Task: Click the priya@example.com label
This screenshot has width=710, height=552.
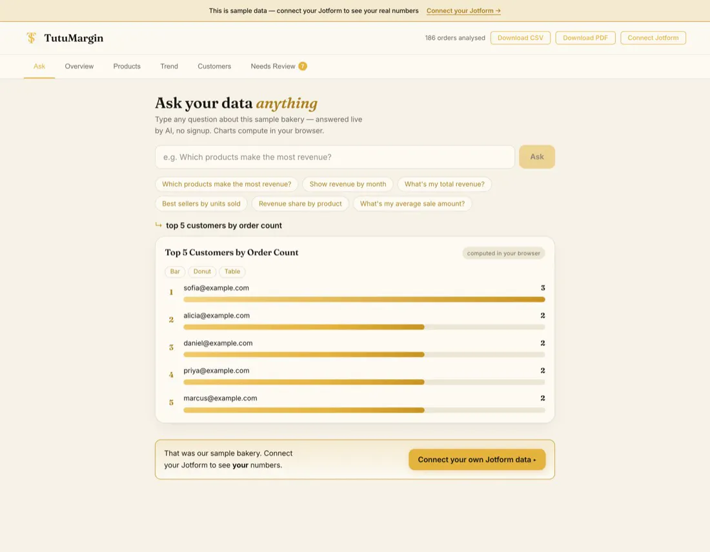Action: point(216,371)
